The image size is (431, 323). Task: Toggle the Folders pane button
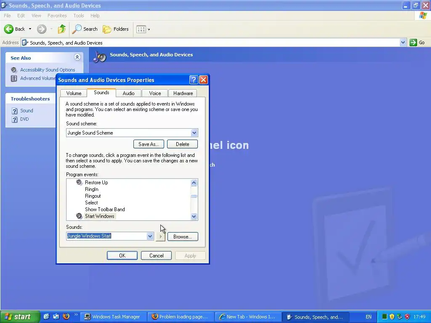tap(115, 29)
